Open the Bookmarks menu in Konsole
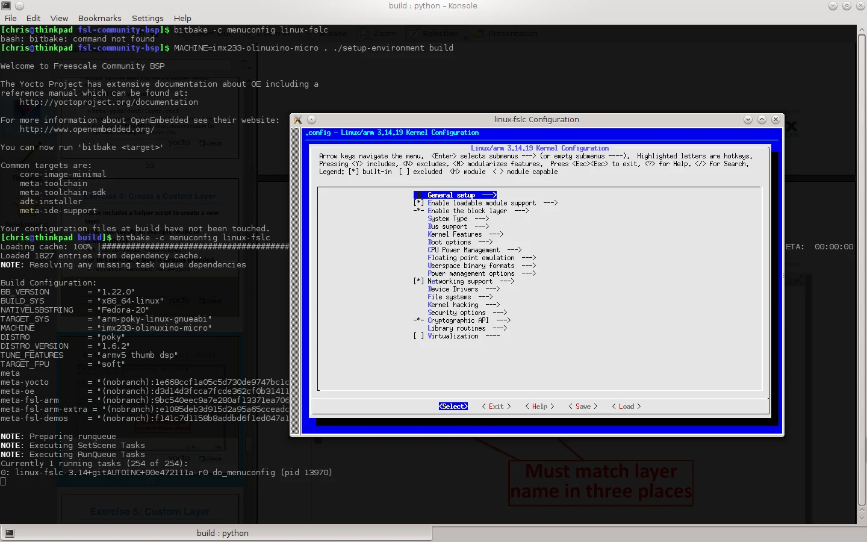867x542 pixels. (x=99, y=18)
